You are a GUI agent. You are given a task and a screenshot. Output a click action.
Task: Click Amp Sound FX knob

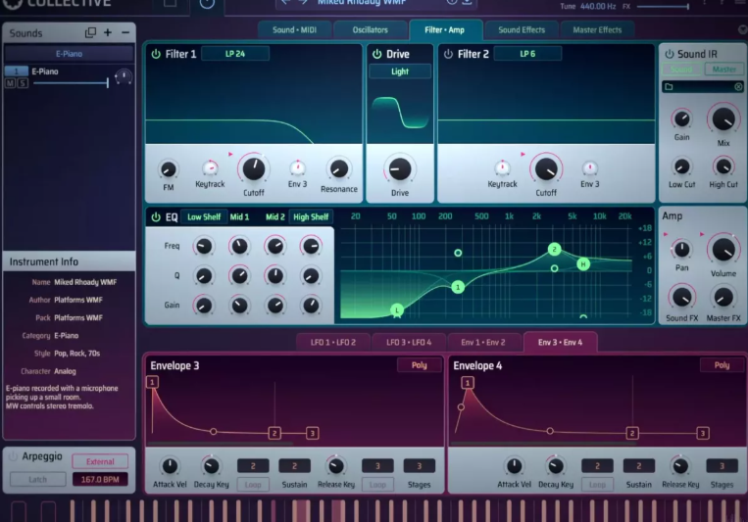pos(681,297)
